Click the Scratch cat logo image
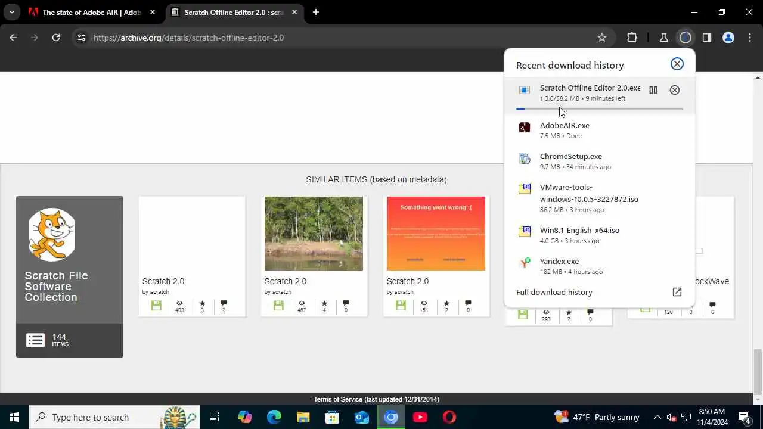This screenshot has height=429, width=763. coord(52,234)
